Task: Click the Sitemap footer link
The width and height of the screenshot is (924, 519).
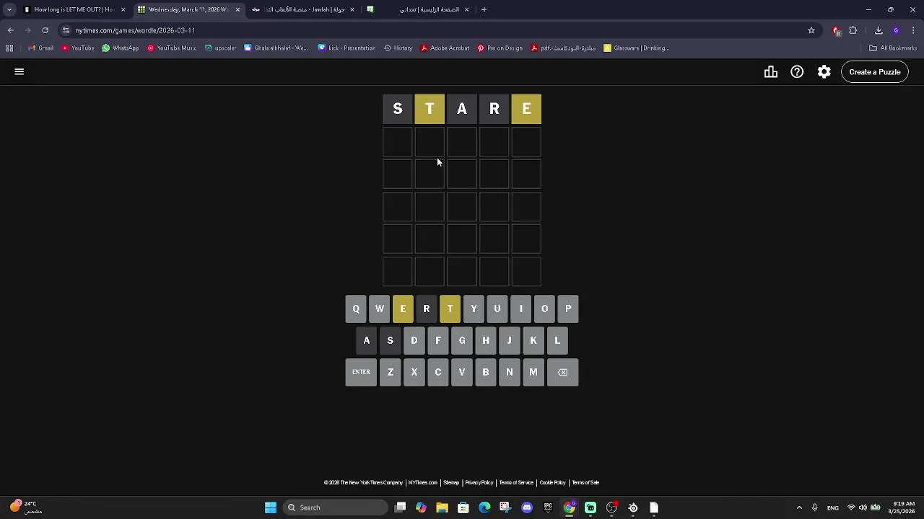Action: [451, 483]
